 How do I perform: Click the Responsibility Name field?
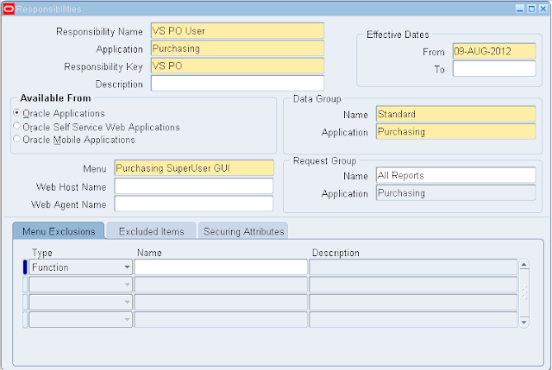pos(237,31)
